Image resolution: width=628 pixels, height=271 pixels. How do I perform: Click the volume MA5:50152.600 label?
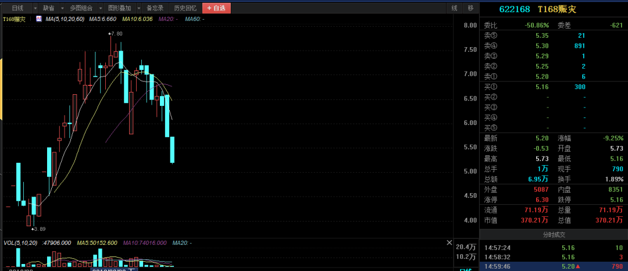(x=97, y=243)
